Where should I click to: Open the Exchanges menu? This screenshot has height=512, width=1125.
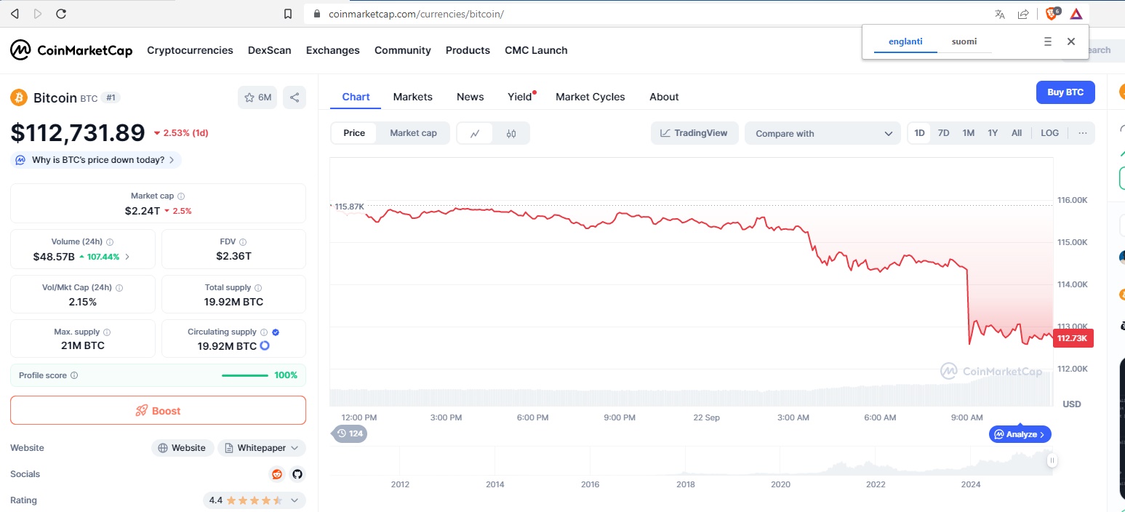tap(332, 50)
